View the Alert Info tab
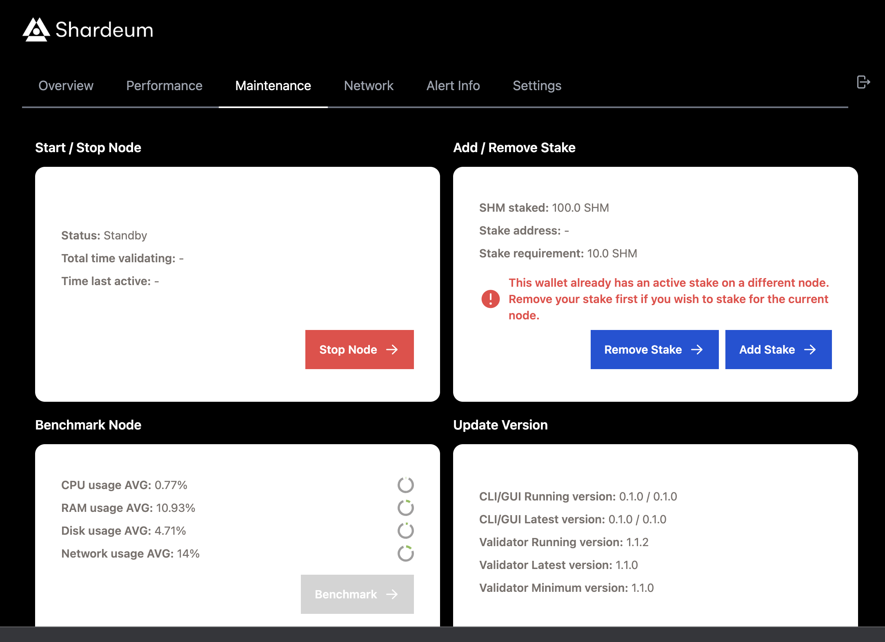Image resolution: width=885 pixels, height=642 pixels. pos(453,86)
